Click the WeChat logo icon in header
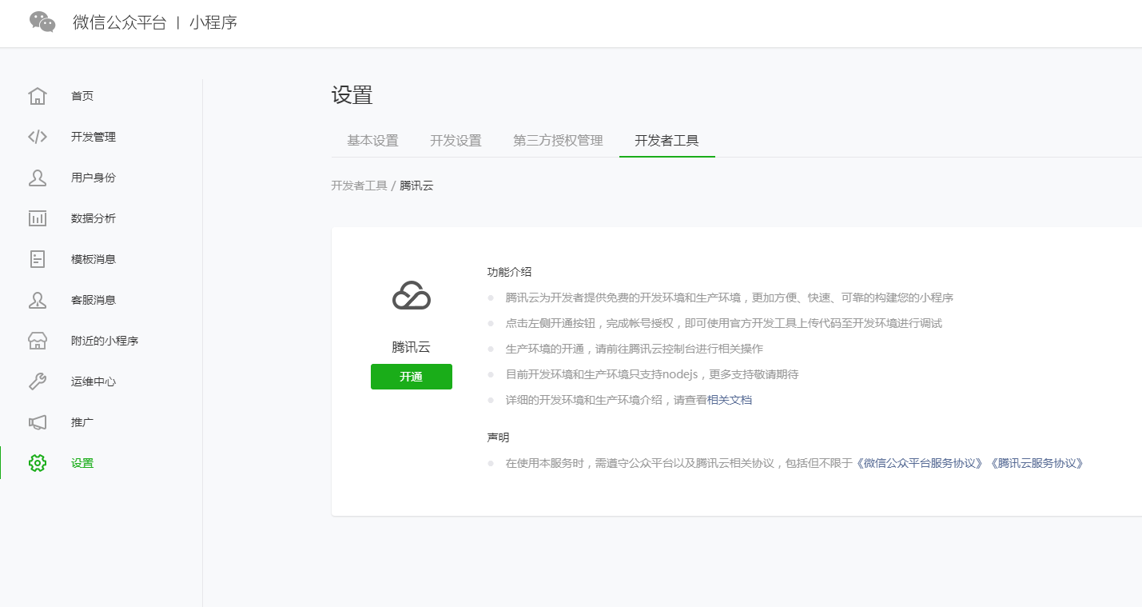 point(42,22)
